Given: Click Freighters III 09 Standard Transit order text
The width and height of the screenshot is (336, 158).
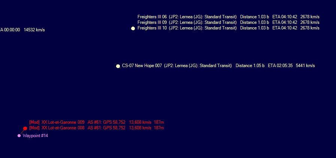Looking at the screenshot, I should pyautogui.click(x=221, y=22).
